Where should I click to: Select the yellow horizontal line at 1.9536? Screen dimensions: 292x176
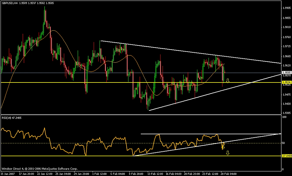click(x=141, y=82)
